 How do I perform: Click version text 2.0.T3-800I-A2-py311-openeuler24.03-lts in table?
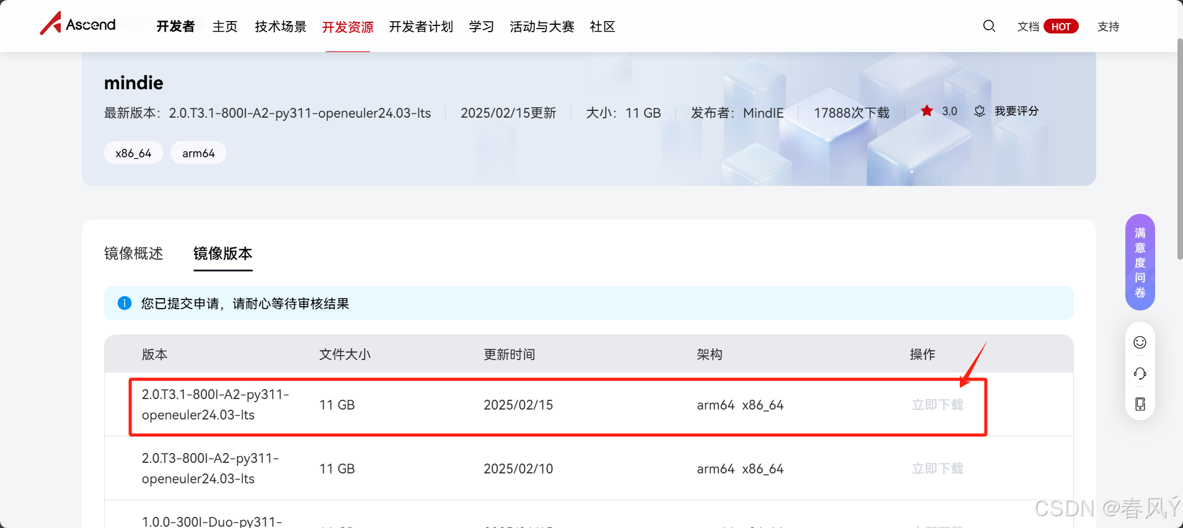tap(211, 469)
